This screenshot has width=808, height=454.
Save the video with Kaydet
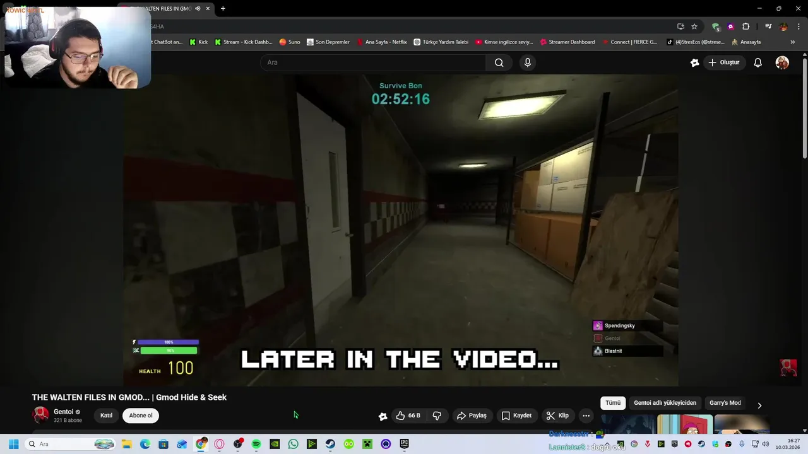click(516, 416)
